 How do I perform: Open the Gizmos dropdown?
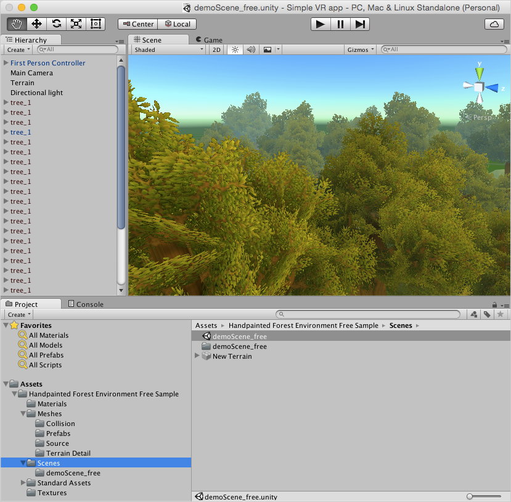pyautogui.click(x=361, y=50)
